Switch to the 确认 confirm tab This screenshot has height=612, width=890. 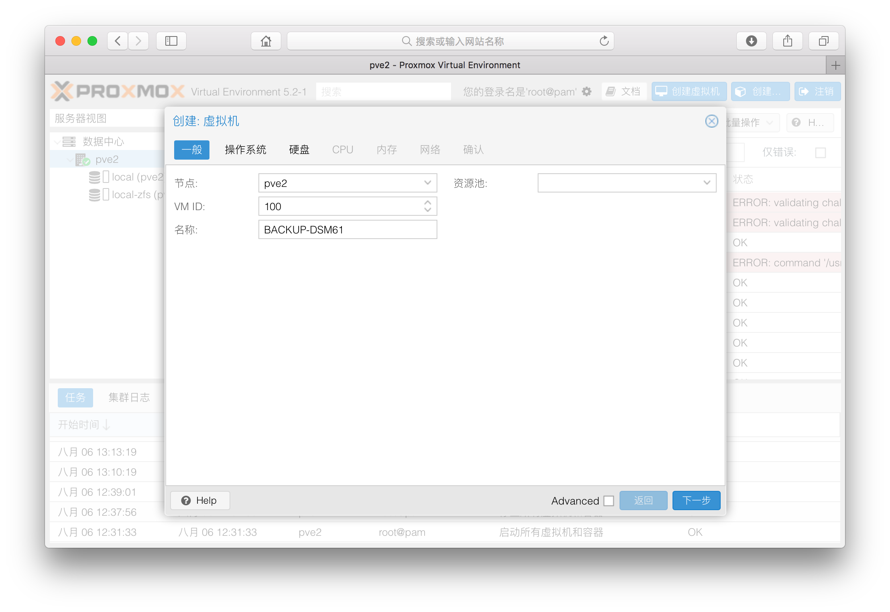click(473, 150)
